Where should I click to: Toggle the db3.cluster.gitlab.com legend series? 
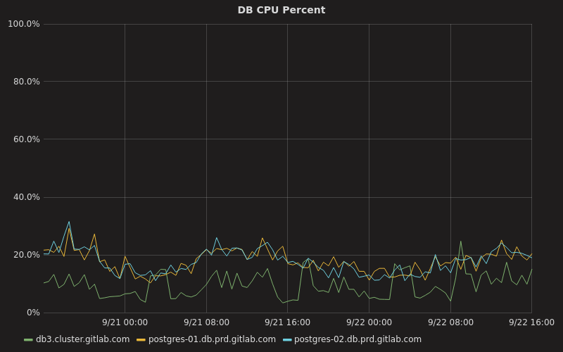82,339
